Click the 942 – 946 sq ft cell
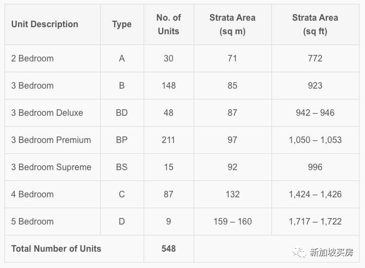Viewport: 365px width, 268px height. click(315, 113)
